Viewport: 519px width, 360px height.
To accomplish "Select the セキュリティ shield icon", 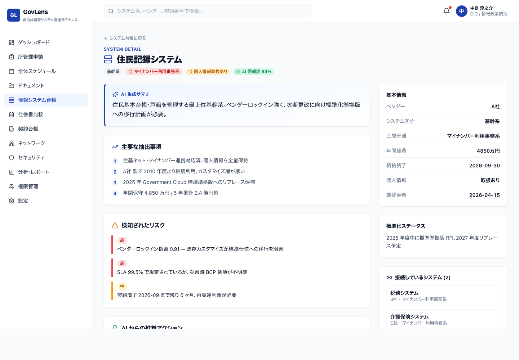I will (x=11, y=157).
